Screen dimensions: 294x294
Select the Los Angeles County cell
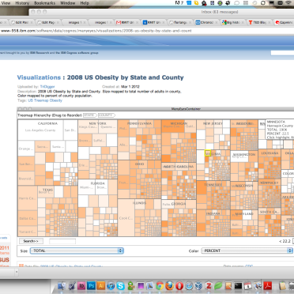coord(40,130)
